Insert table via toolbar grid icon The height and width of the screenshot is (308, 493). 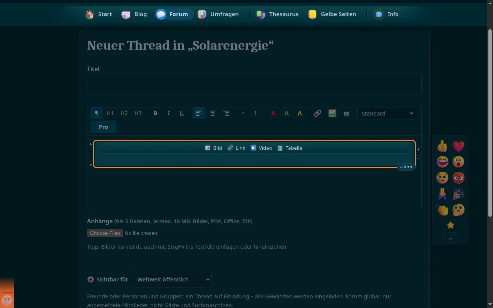[x=346, y=113]
